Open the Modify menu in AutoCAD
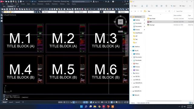The image size is (194, 109). click(48, 4)
